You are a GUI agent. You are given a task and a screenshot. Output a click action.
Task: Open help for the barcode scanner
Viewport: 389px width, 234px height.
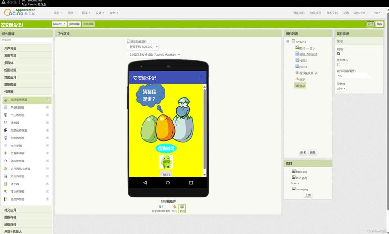coord(48,107)
